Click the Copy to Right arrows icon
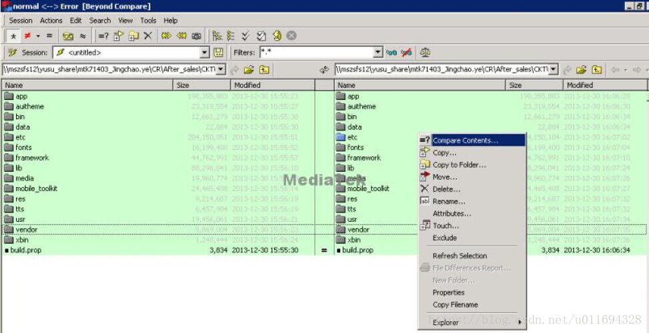The width and height of the screenshot is (649, 333). pyautogui.click(x=166, y=37)
